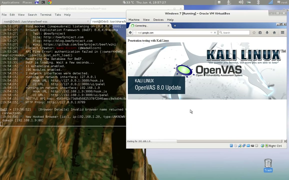
Task: Click VirtualBox USB devices status icon
Action: coord(240,146)
